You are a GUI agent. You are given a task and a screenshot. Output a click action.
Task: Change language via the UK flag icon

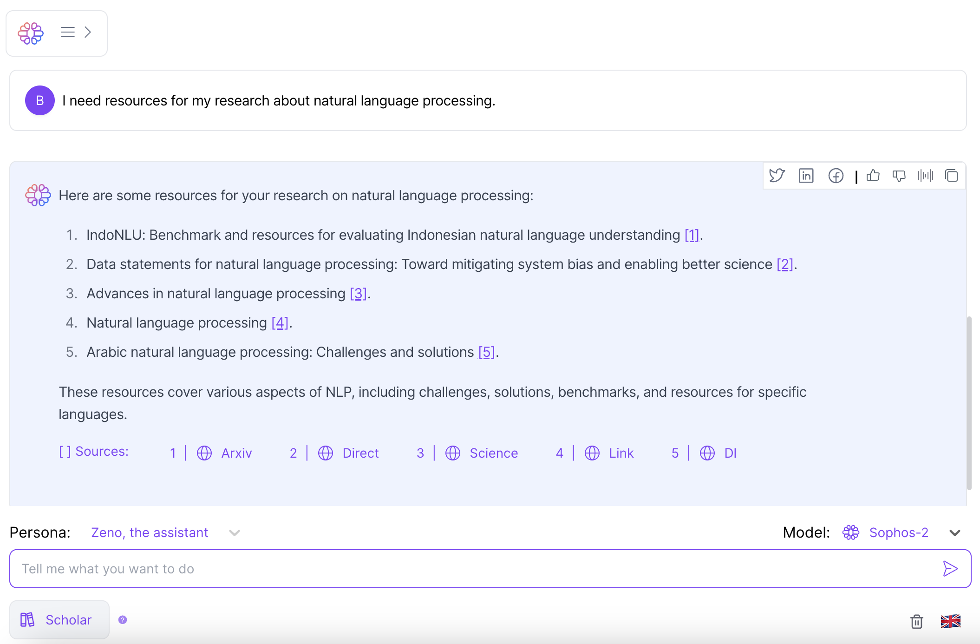(951, 621)
